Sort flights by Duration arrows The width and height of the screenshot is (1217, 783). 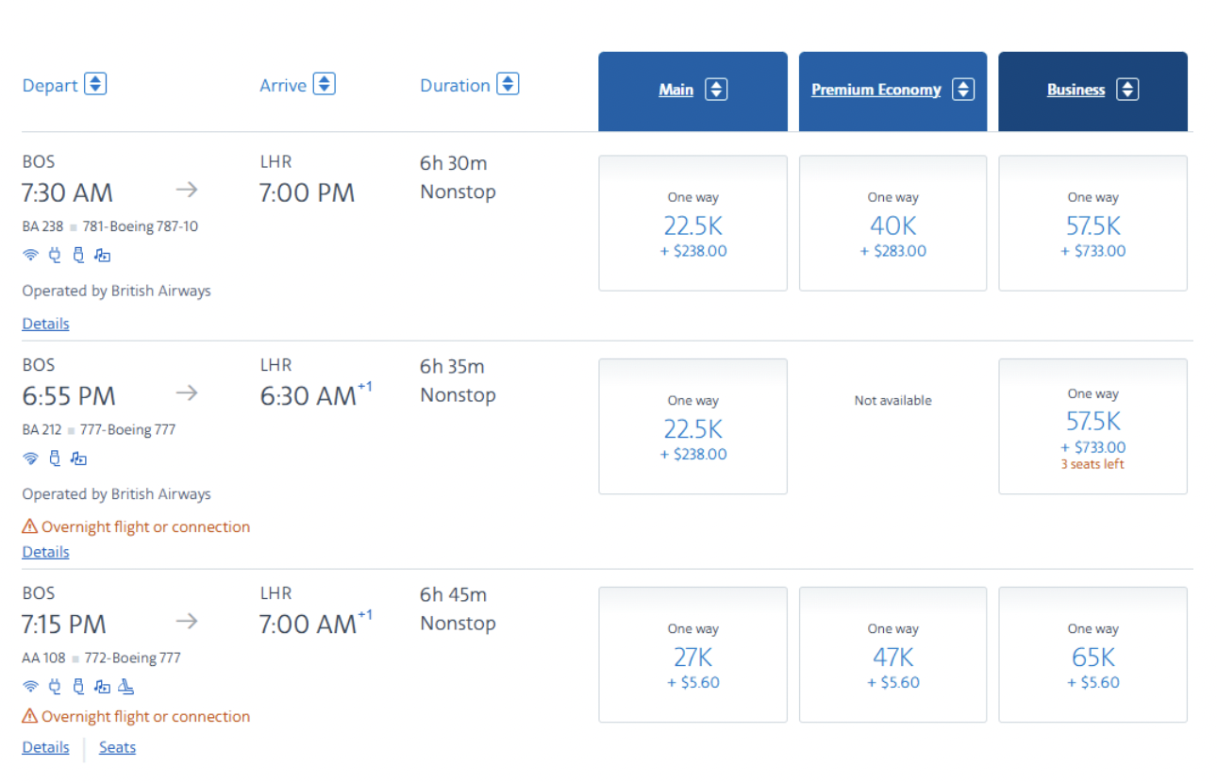point(508,84)
